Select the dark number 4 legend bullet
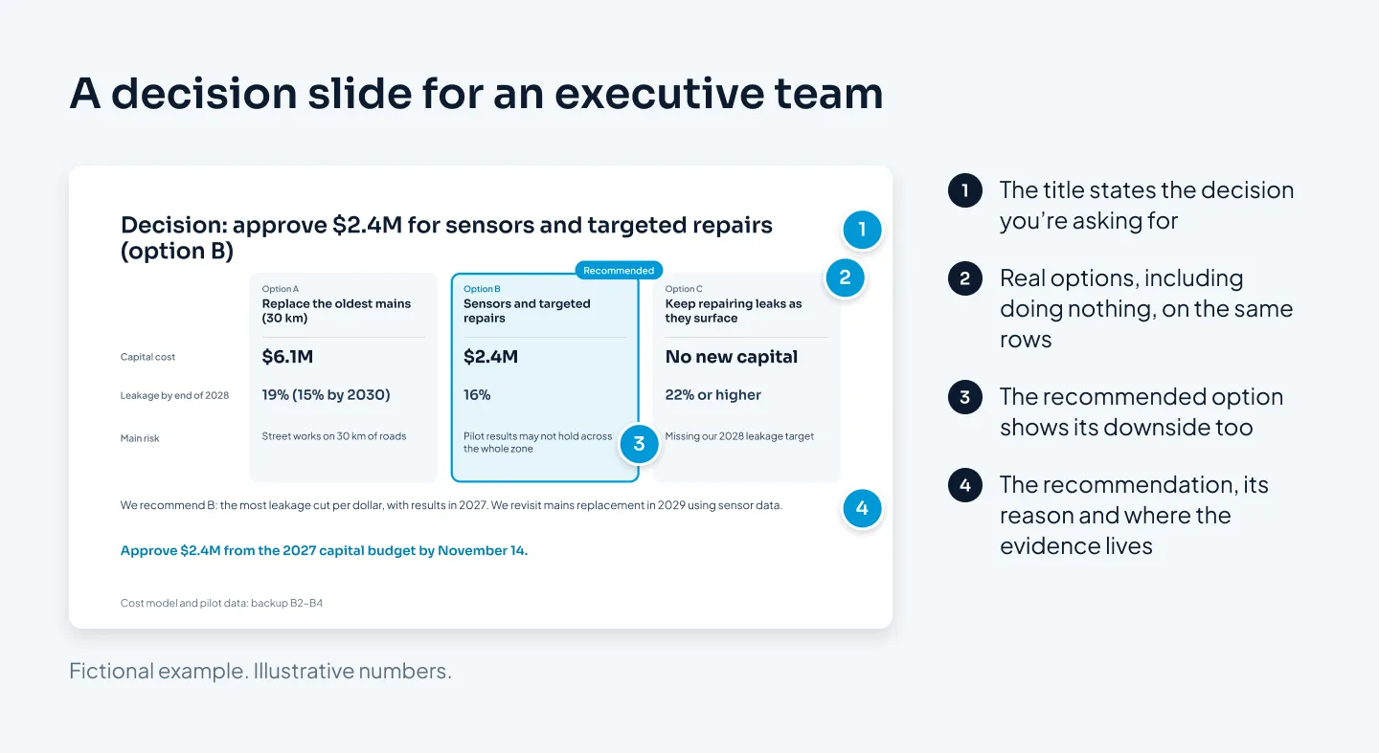The image size is (1379, 753). point(964,485)
